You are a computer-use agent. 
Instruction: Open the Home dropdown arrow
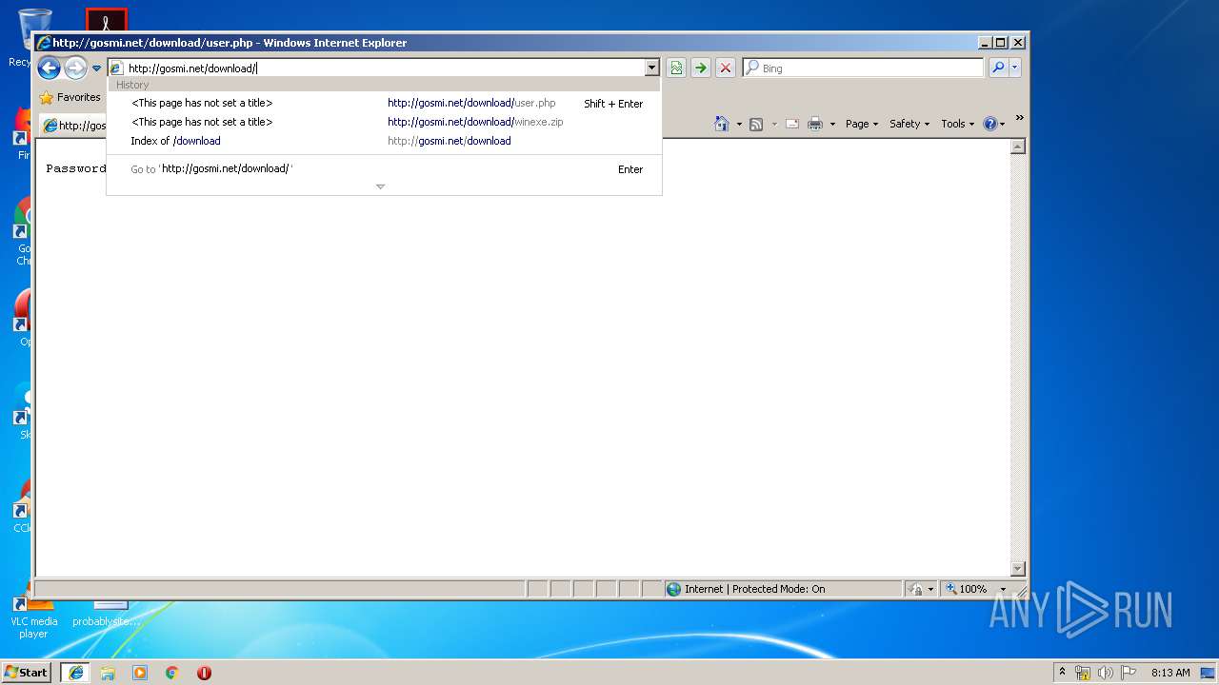739,124
